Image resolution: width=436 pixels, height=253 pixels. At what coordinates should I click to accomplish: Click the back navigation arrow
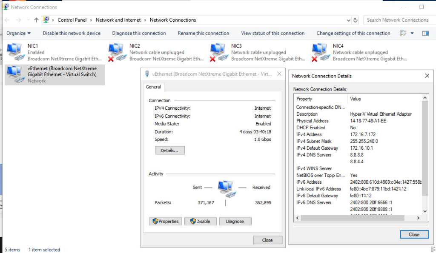click(7, 20)
